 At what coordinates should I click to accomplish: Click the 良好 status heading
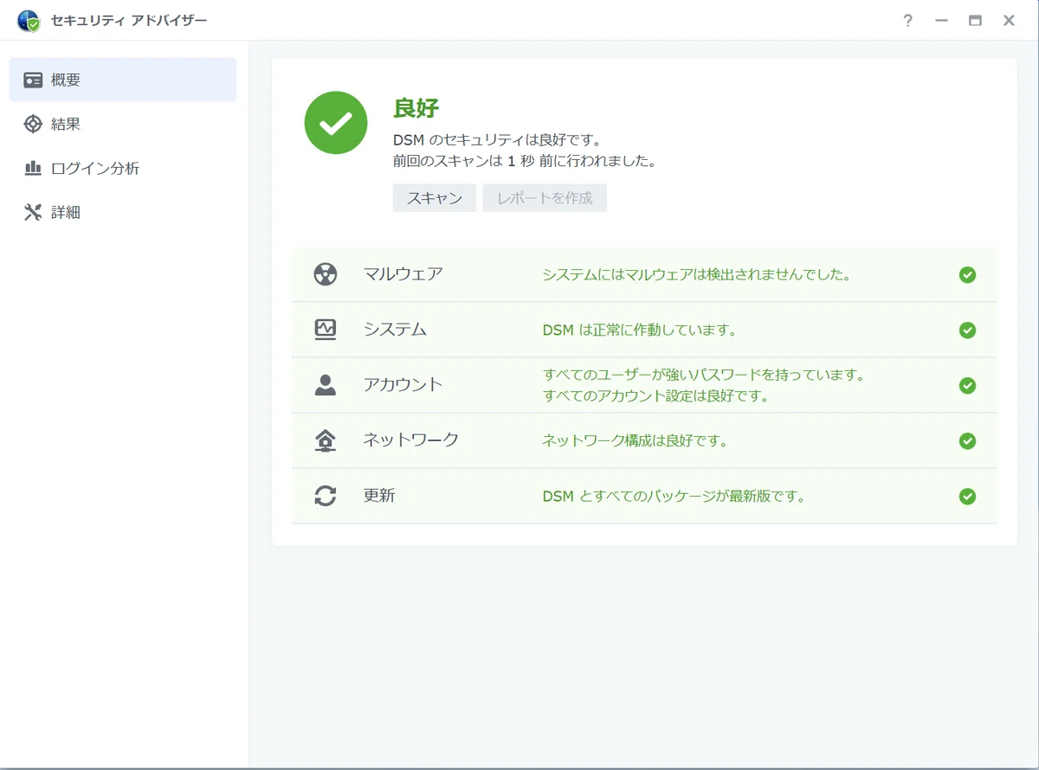[416, 108]
